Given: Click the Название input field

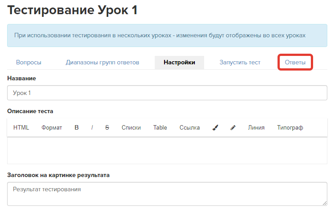Looking at the screenshot, I should click(167, 93).
